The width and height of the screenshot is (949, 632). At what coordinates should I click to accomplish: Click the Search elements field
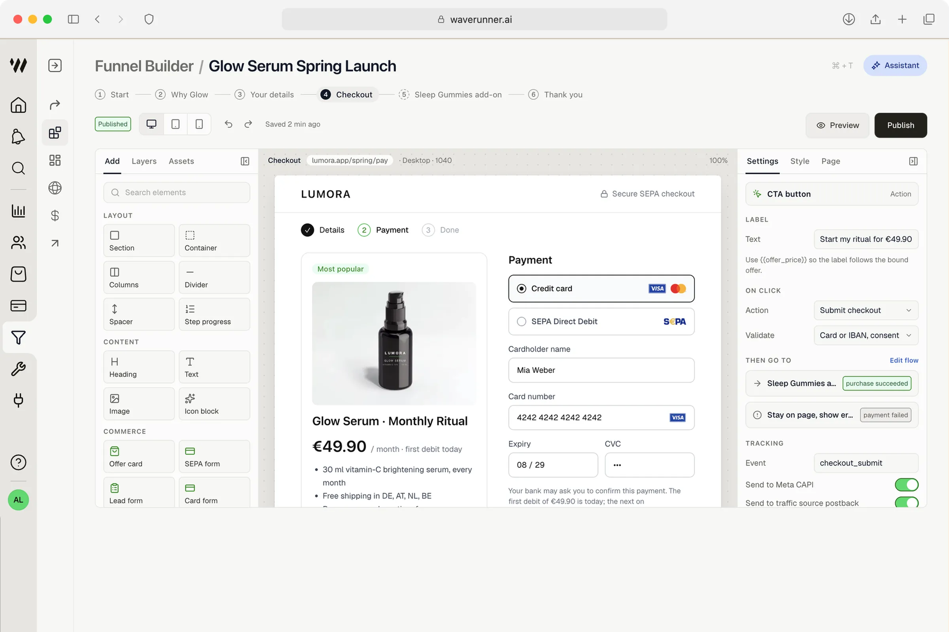tap(177, 192)
